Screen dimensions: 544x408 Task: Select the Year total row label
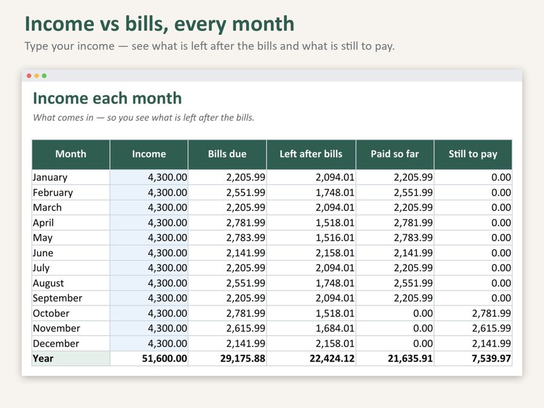pos(71,358)
